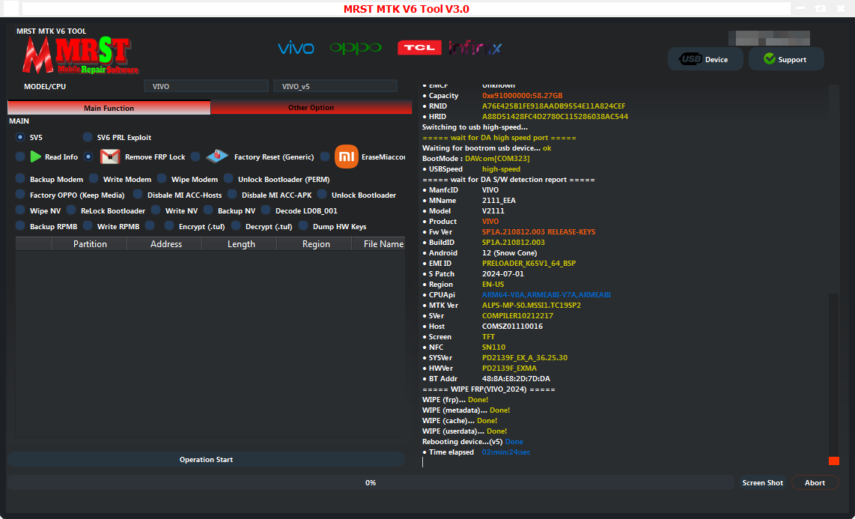This screenshot has width=855, height=519.
Task: Click the Remove FRP Lock envelope icon
Action: coord(110,157)
